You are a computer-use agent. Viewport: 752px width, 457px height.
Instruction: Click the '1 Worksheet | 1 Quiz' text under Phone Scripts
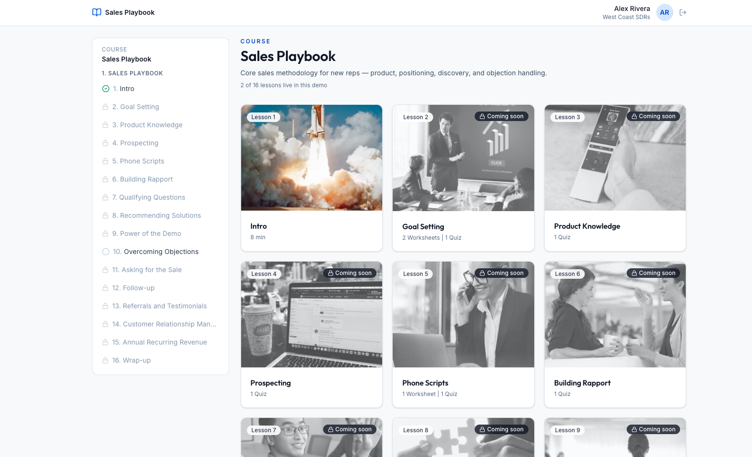(x=430, y=394)
